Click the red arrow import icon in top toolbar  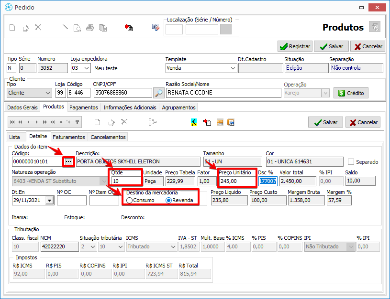click(129, 27)
